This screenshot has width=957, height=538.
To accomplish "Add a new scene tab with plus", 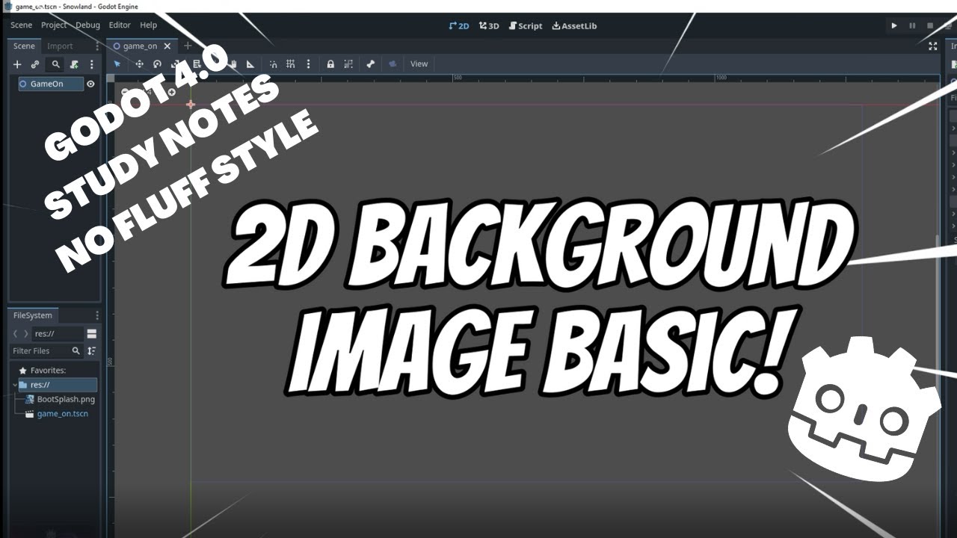I will click(188, 46).
